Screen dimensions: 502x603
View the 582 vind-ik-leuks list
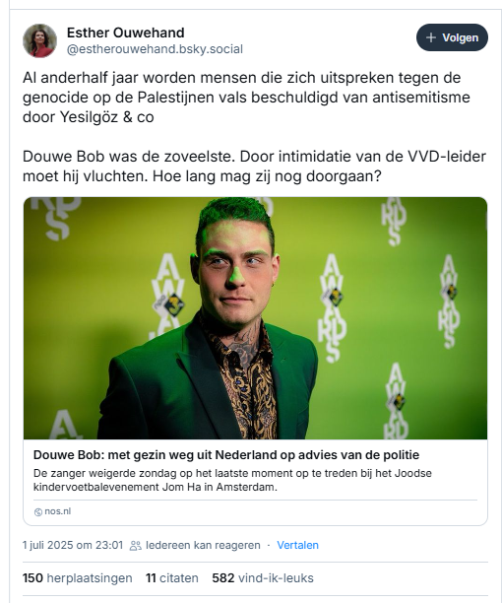(263, 578)
